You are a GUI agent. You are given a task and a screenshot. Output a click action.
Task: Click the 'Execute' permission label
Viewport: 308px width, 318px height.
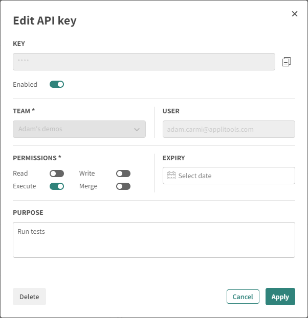[x=25, y=186]
